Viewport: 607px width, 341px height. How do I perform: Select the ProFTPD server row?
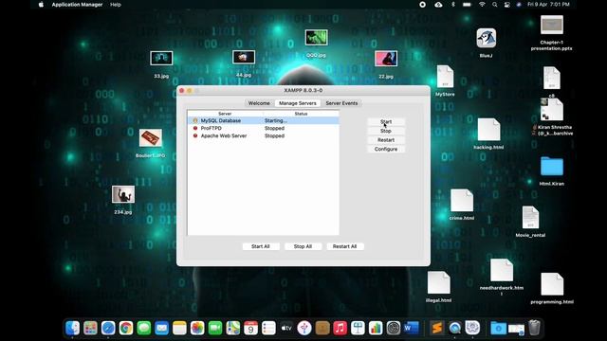[264, 128]
